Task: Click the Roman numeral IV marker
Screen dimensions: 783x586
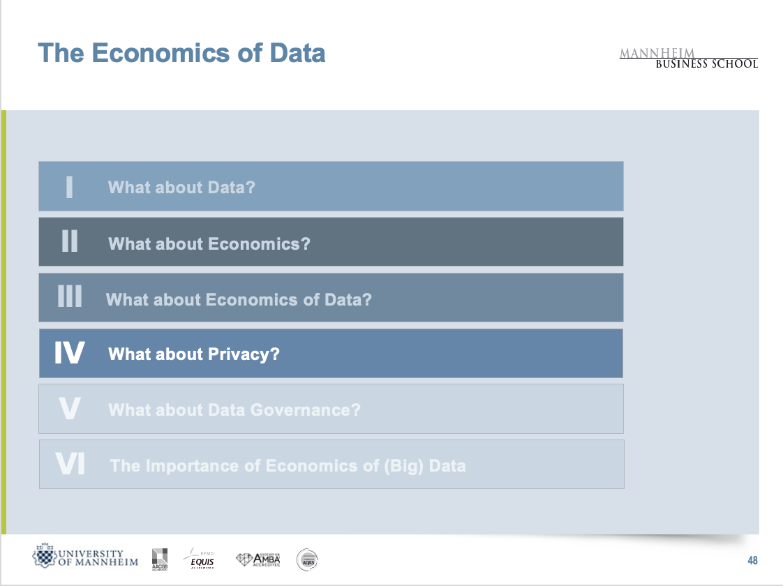Action: coord(69,354)
